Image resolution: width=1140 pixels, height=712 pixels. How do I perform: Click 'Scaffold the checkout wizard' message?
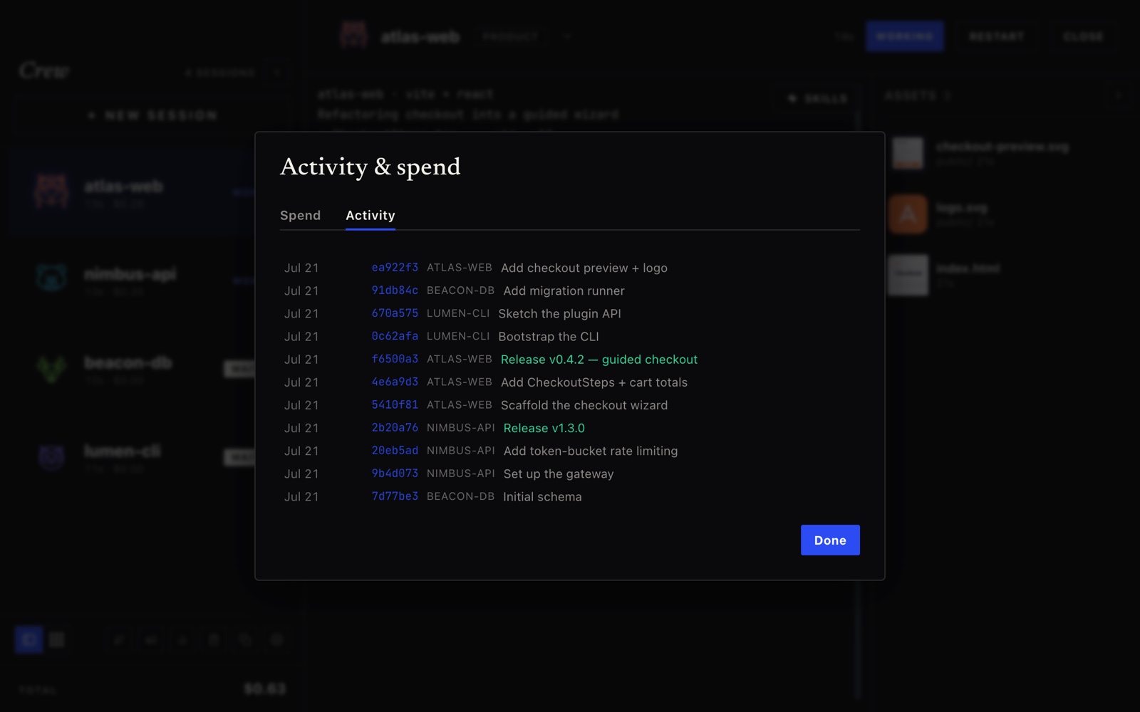[x=584, y=405]
